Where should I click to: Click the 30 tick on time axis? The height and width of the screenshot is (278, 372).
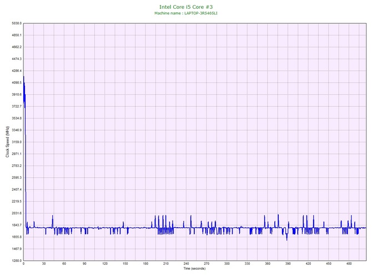pos(44,264)
